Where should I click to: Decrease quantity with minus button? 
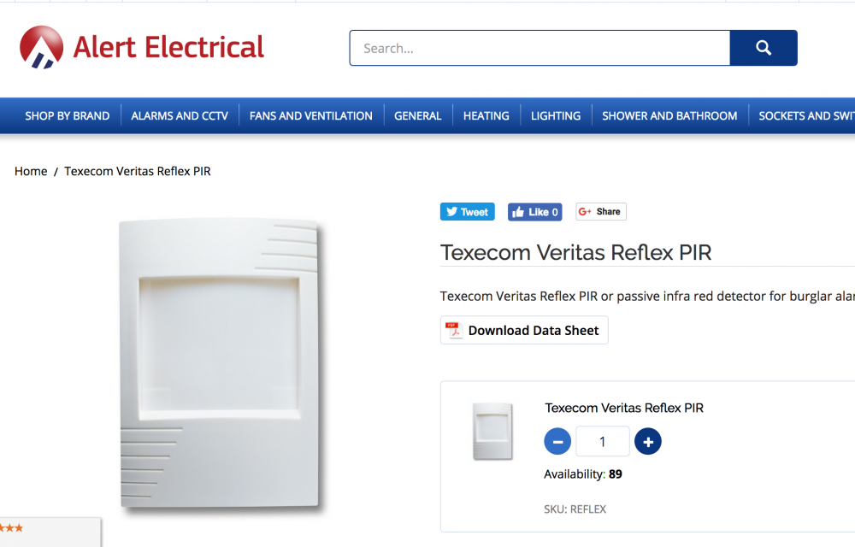[x=557, y=441]
